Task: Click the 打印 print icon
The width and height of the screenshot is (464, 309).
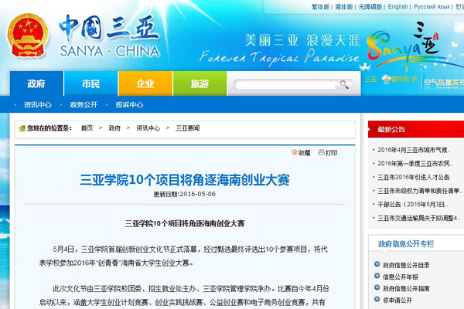Action: pos(320,153)
